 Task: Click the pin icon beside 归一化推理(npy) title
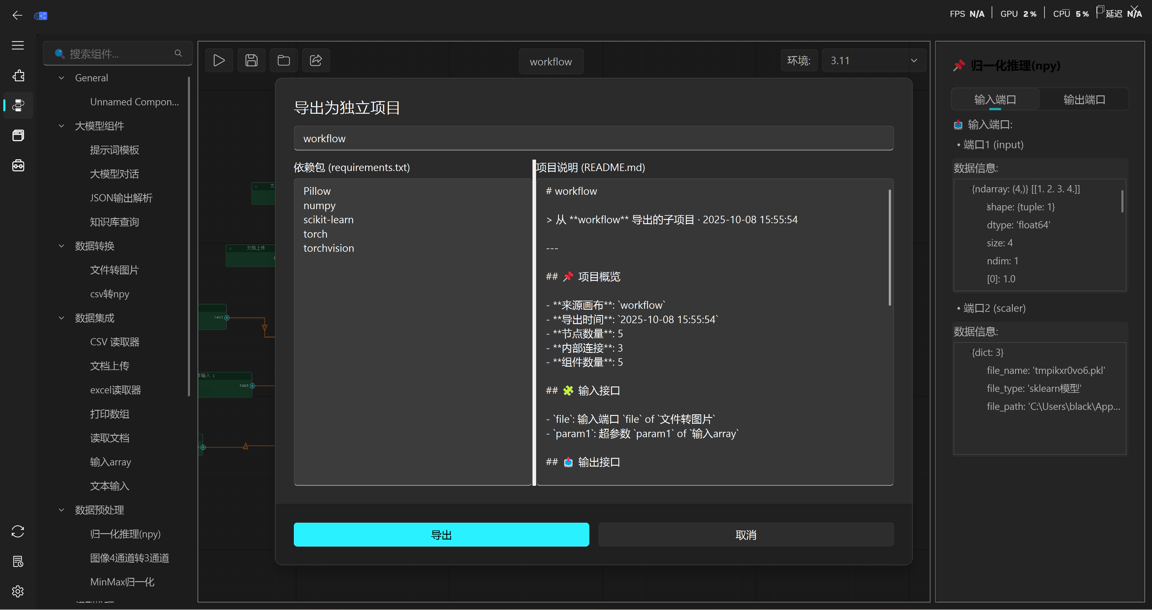tap(959, 66)
